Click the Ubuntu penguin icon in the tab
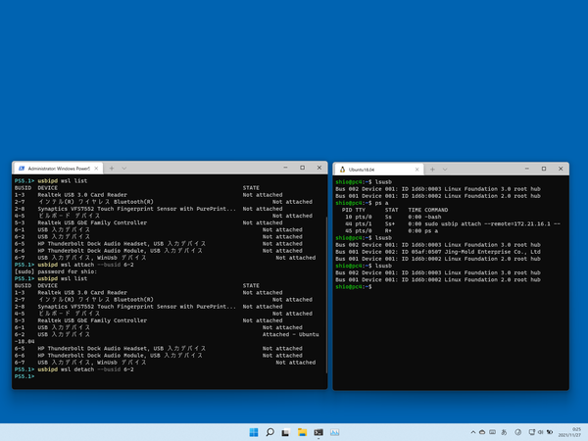 (340, 168)
